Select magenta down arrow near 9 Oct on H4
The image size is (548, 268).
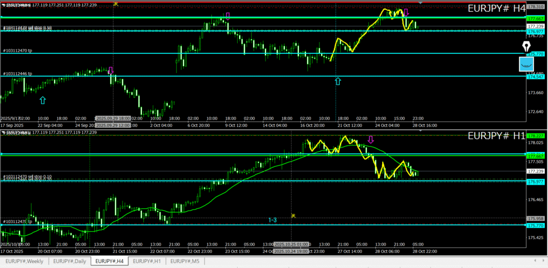(x=228, y=16)
